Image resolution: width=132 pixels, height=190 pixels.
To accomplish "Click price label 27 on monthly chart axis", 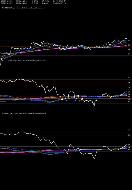I will 129,130.
